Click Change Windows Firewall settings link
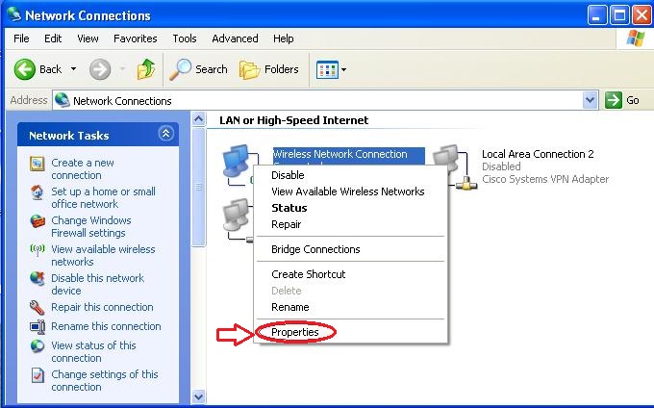This screenshot has height=408, width=654. [x=91, y=226]
